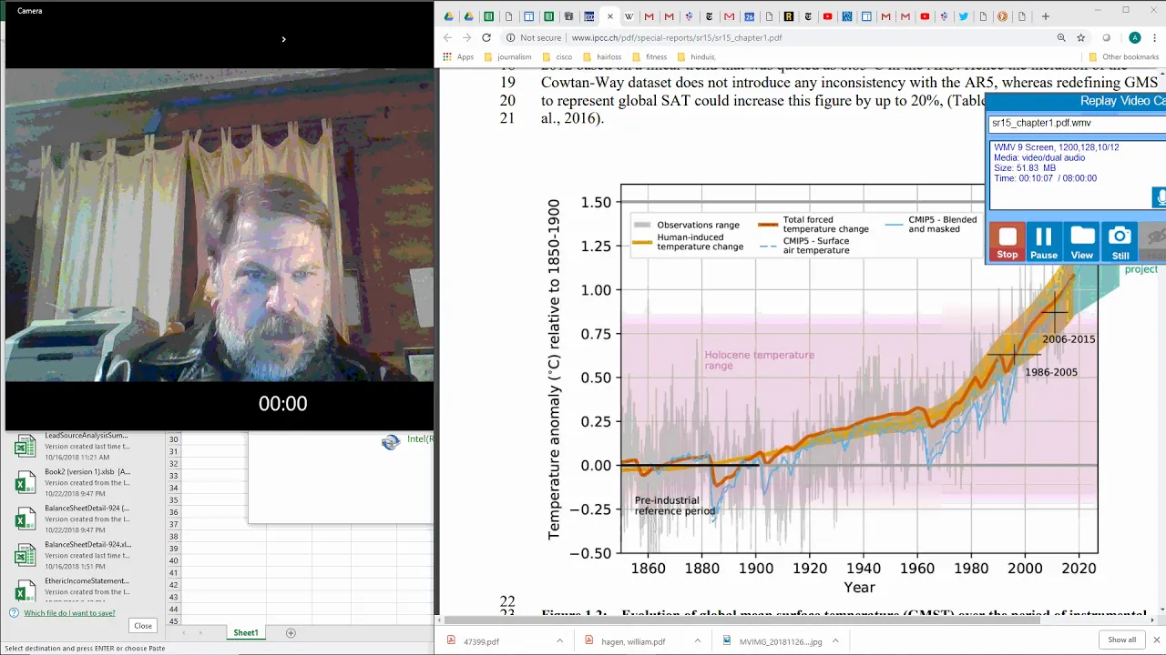This screenshot has height=655, width=1166.
Task: Switch to the black R icon tab
Action: point(789,16)
